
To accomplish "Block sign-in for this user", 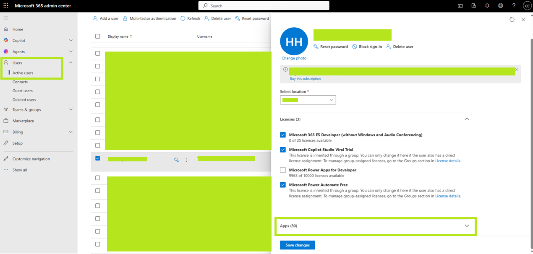I will coord(367,47).
